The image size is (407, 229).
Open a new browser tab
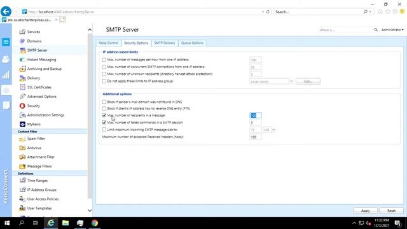point(63,20)
